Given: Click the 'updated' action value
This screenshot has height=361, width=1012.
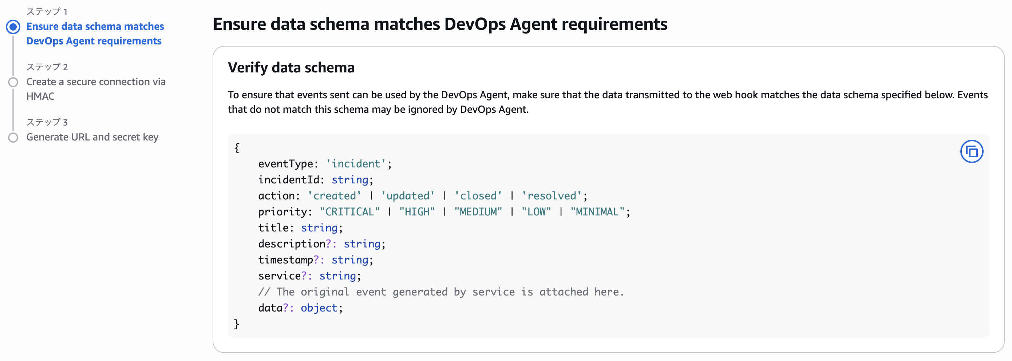Looking at the screenshot, I should click(x=408, y=196).
